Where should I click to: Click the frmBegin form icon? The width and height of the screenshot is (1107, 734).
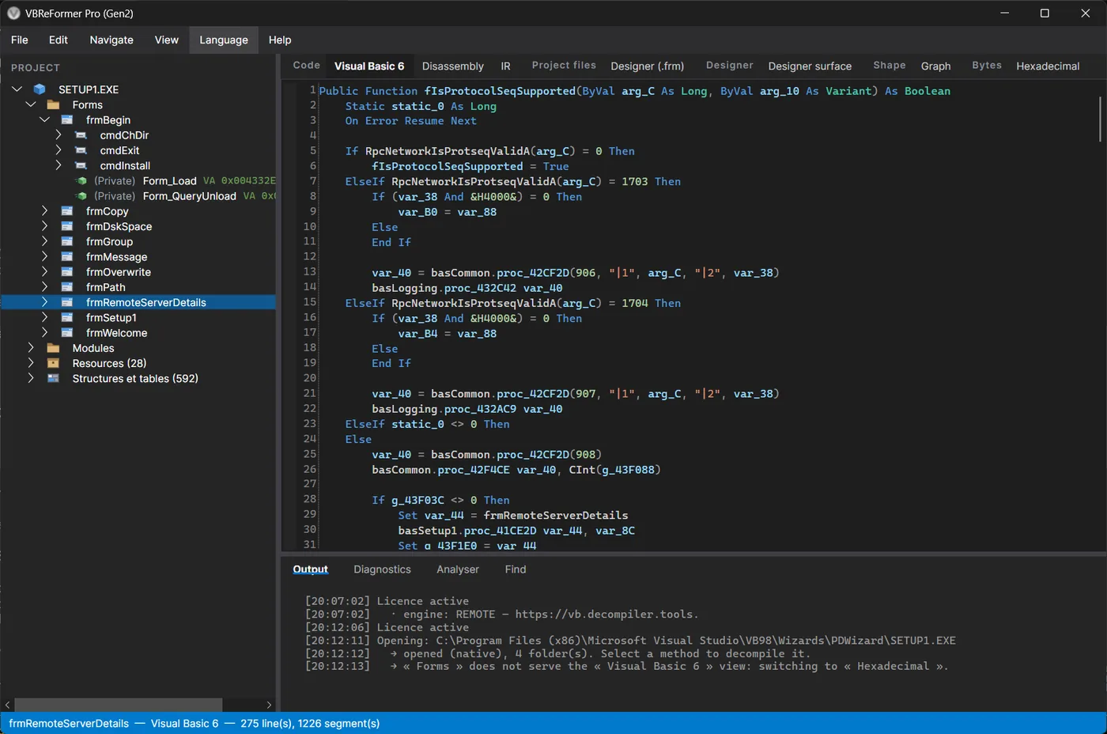pos(67,120)
